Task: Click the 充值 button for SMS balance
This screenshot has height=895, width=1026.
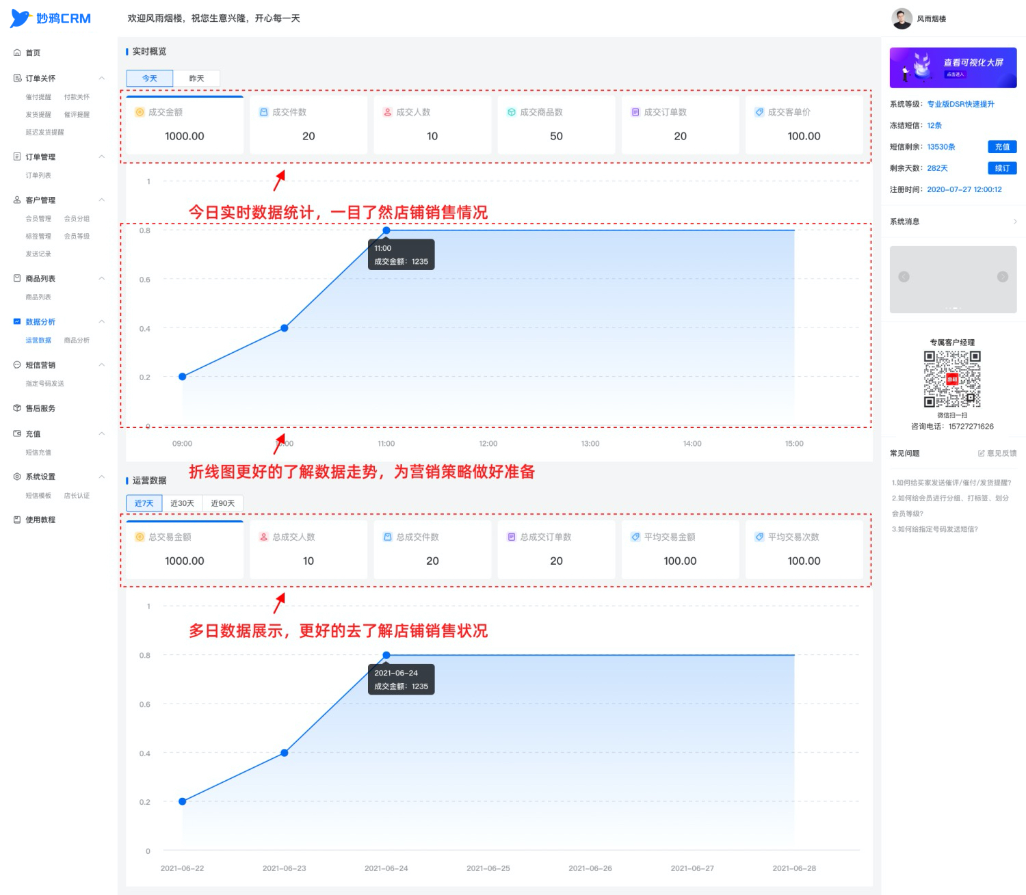Action: tap(1002, 147)
